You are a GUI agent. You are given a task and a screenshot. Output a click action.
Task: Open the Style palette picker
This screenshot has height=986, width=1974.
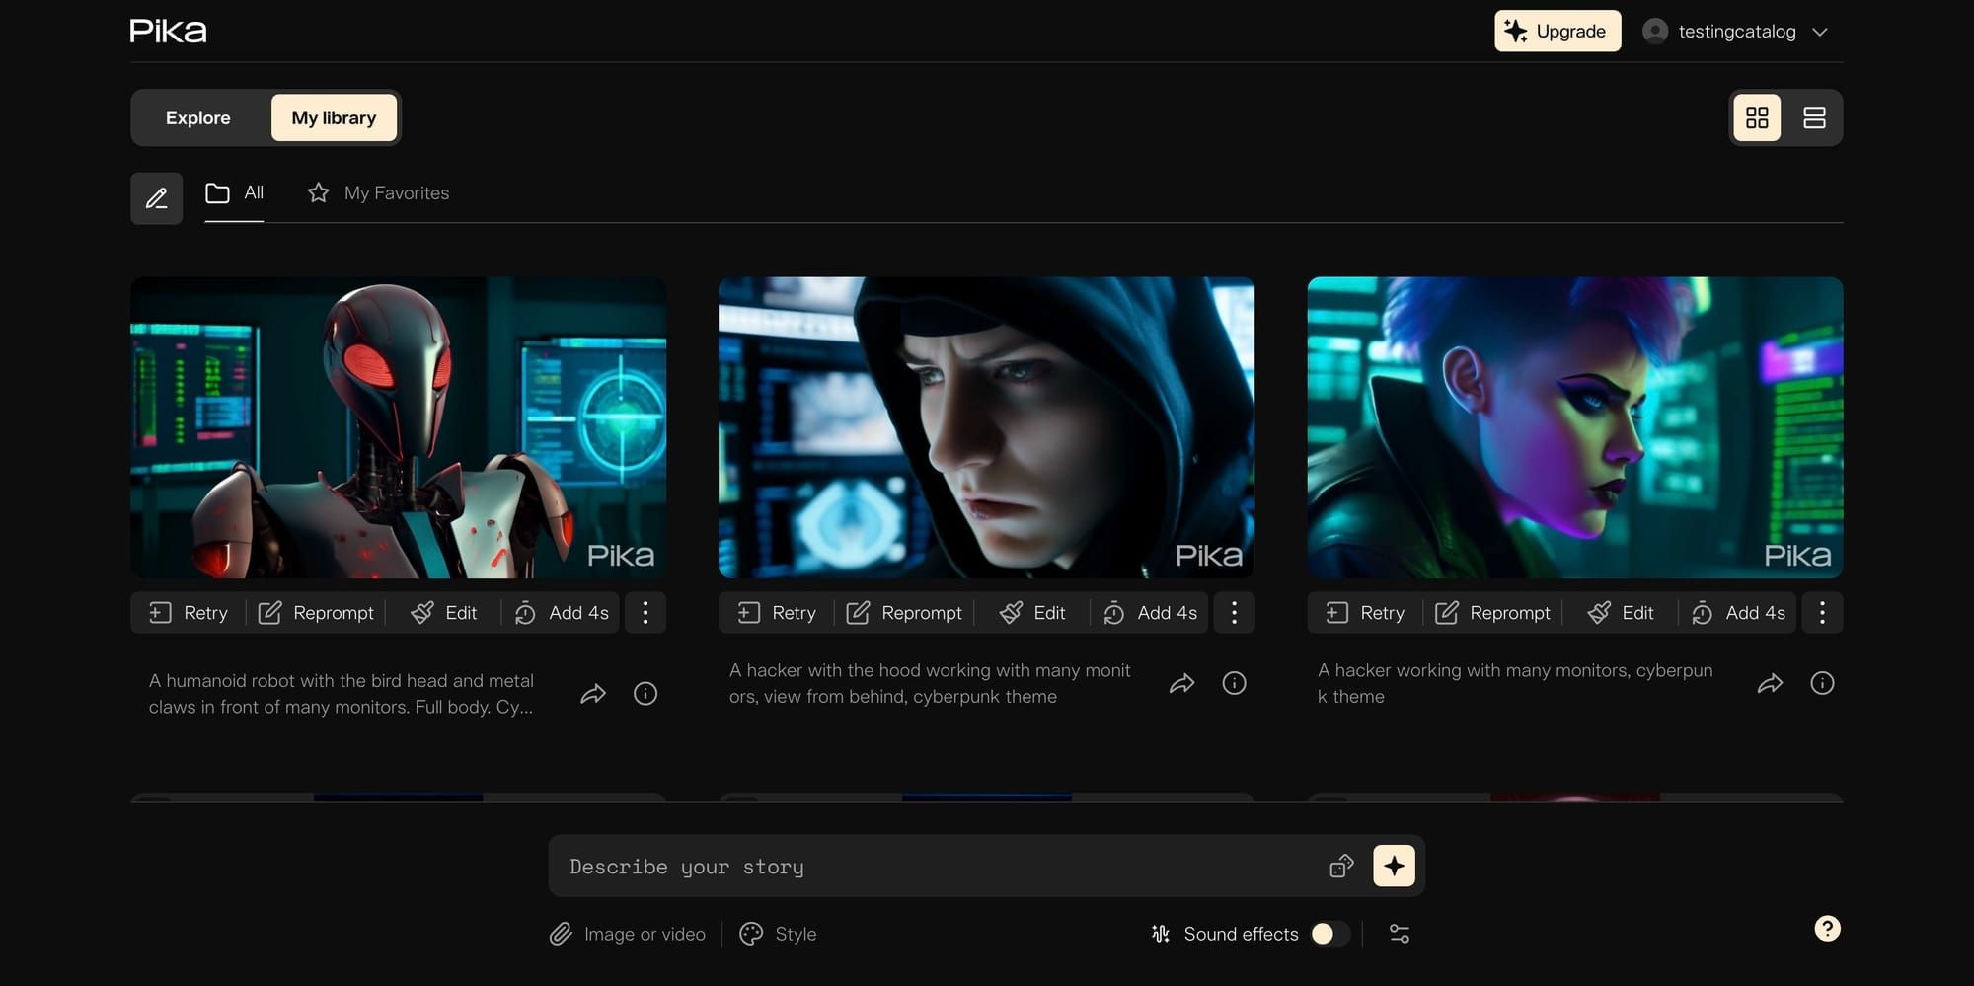pyautogui.click(x=751, y=934)
